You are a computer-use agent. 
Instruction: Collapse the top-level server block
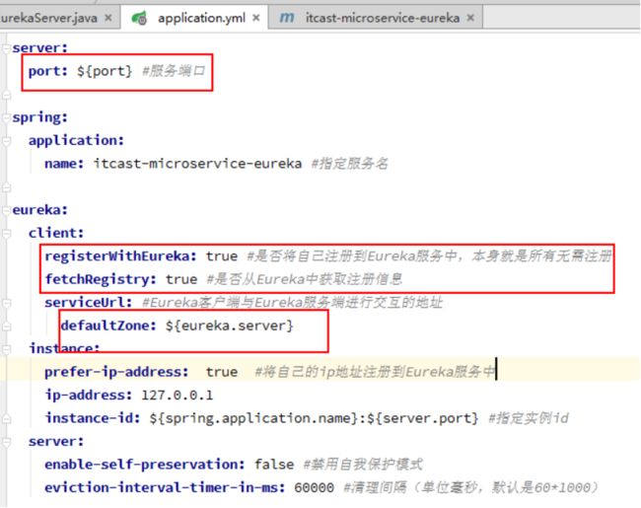click(6, 48)
